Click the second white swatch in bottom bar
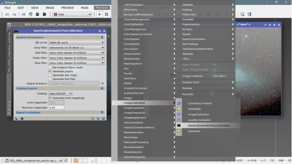This screenshot has width=292, height=164. coord(85,160)
